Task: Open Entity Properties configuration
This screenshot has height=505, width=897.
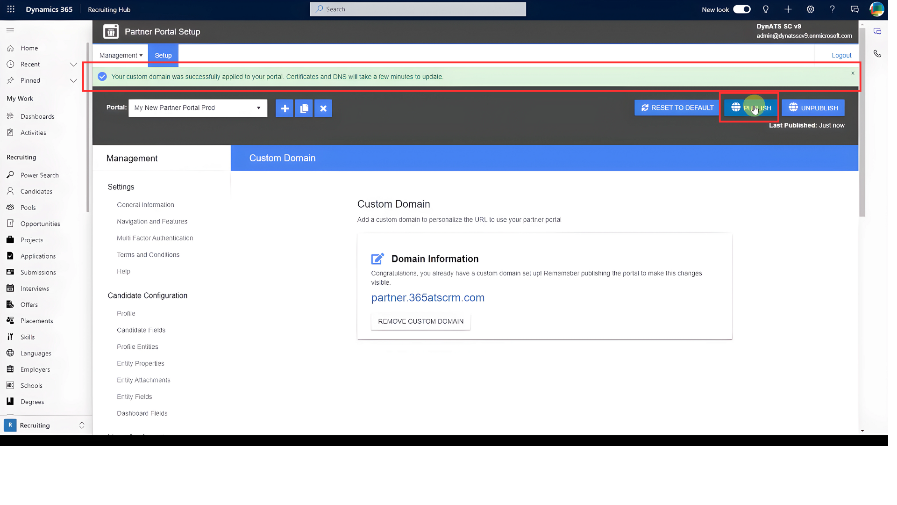Action: click(140, 363)
